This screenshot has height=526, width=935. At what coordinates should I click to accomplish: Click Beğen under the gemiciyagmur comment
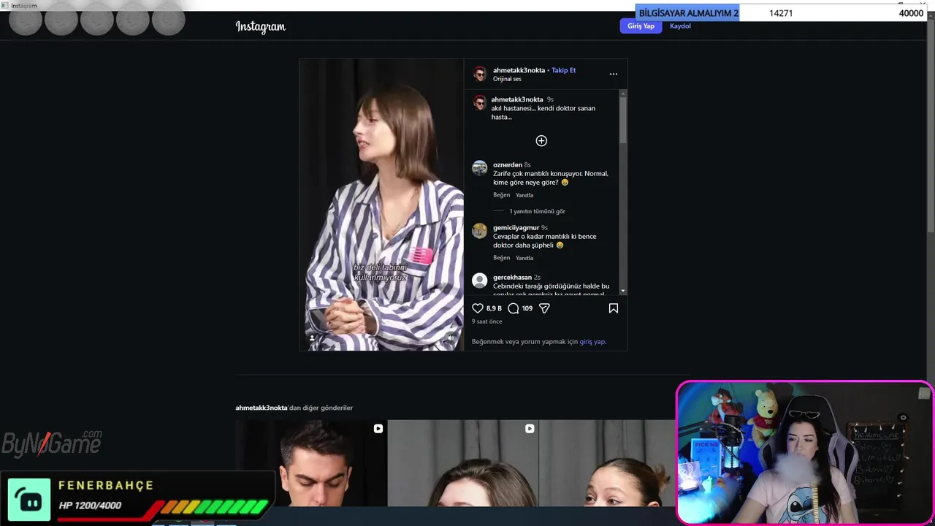(501, 258)
